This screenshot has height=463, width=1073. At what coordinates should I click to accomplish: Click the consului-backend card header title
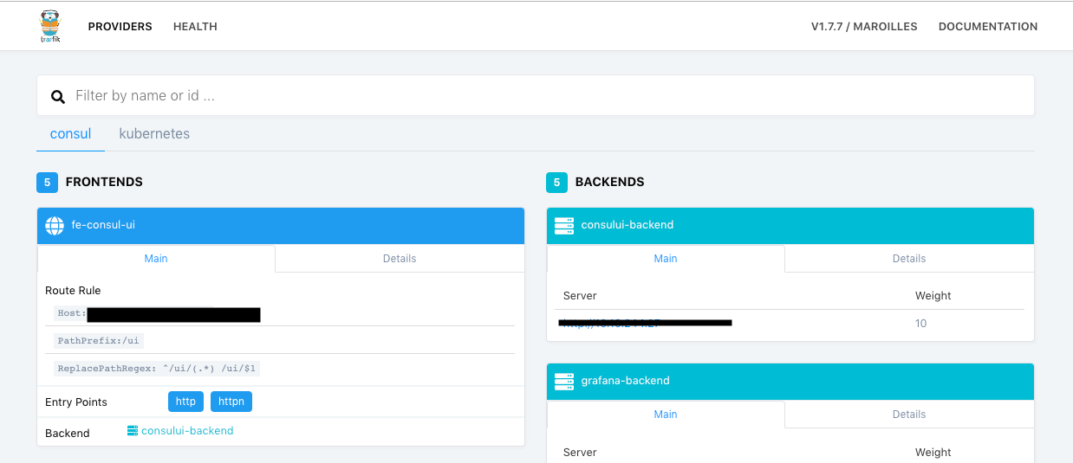pos(628,225)
